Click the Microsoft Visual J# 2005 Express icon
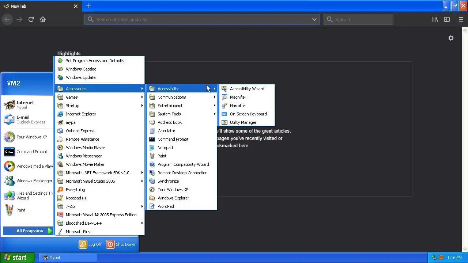This screenshot has width=468, height=263. tap(60, 215)
